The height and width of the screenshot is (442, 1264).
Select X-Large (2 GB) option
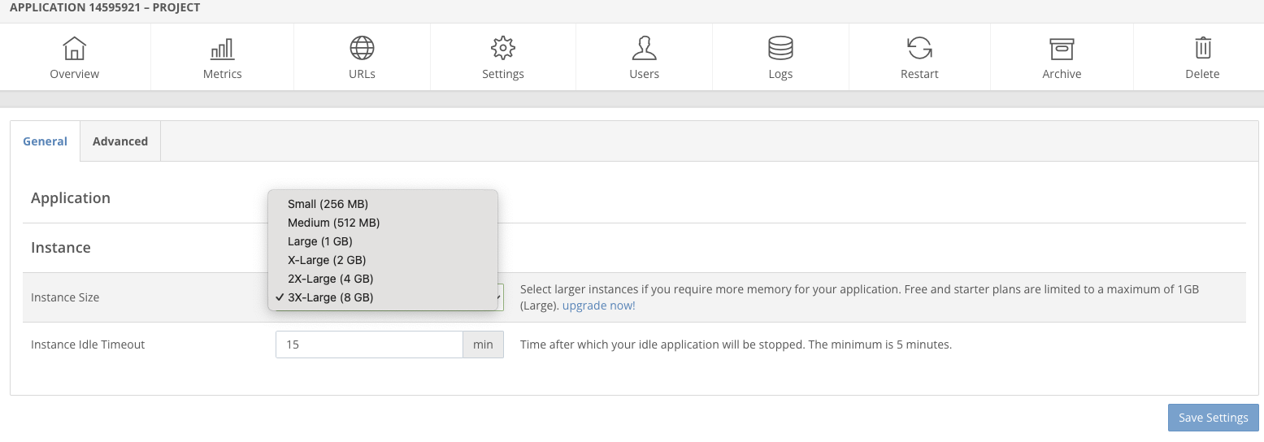coord(327,260)
